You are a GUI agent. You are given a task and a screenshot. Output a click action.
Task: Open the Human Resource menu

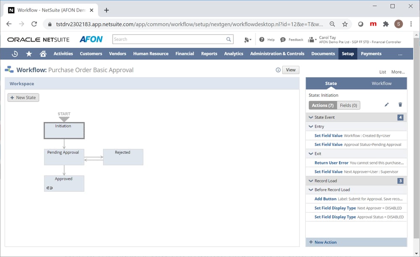tap(151, 54)
